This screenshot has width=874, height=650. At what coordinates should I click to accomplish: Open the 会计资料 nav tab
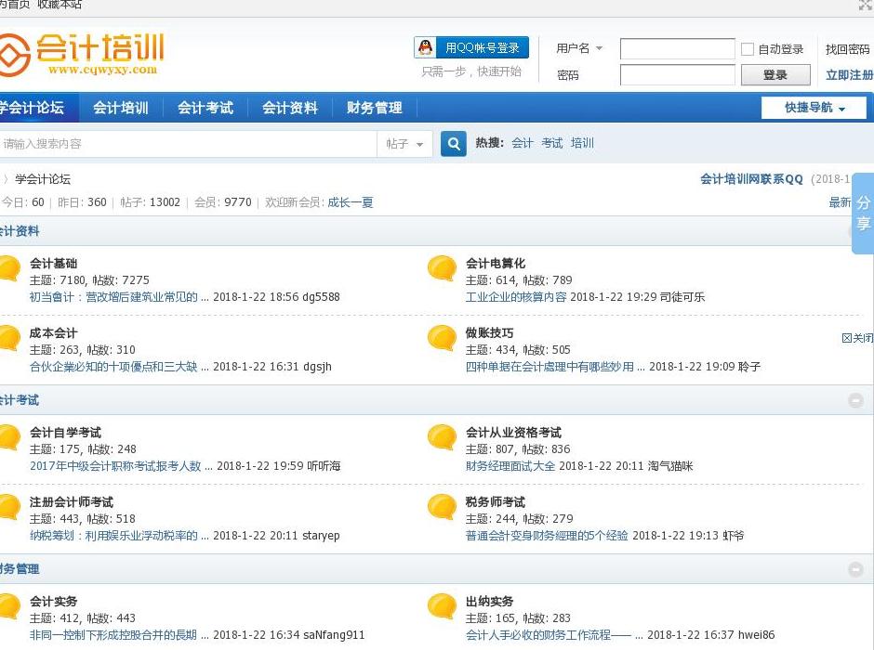(290, 108)
